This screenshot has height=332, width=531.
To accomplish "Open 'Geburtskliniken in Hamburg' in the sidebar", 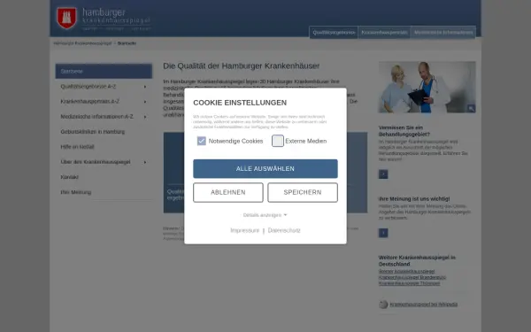I will pyautogui.click(x=92, y=132).
